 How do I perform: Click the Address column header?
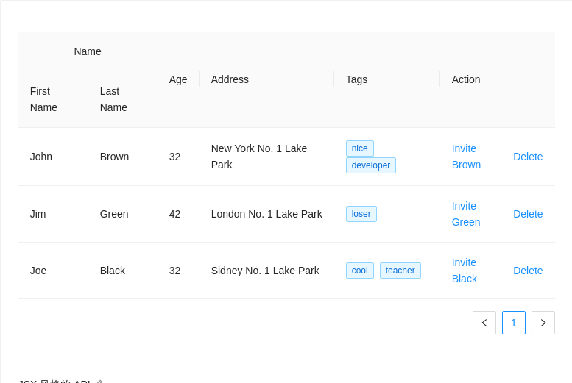click(230, 79)
